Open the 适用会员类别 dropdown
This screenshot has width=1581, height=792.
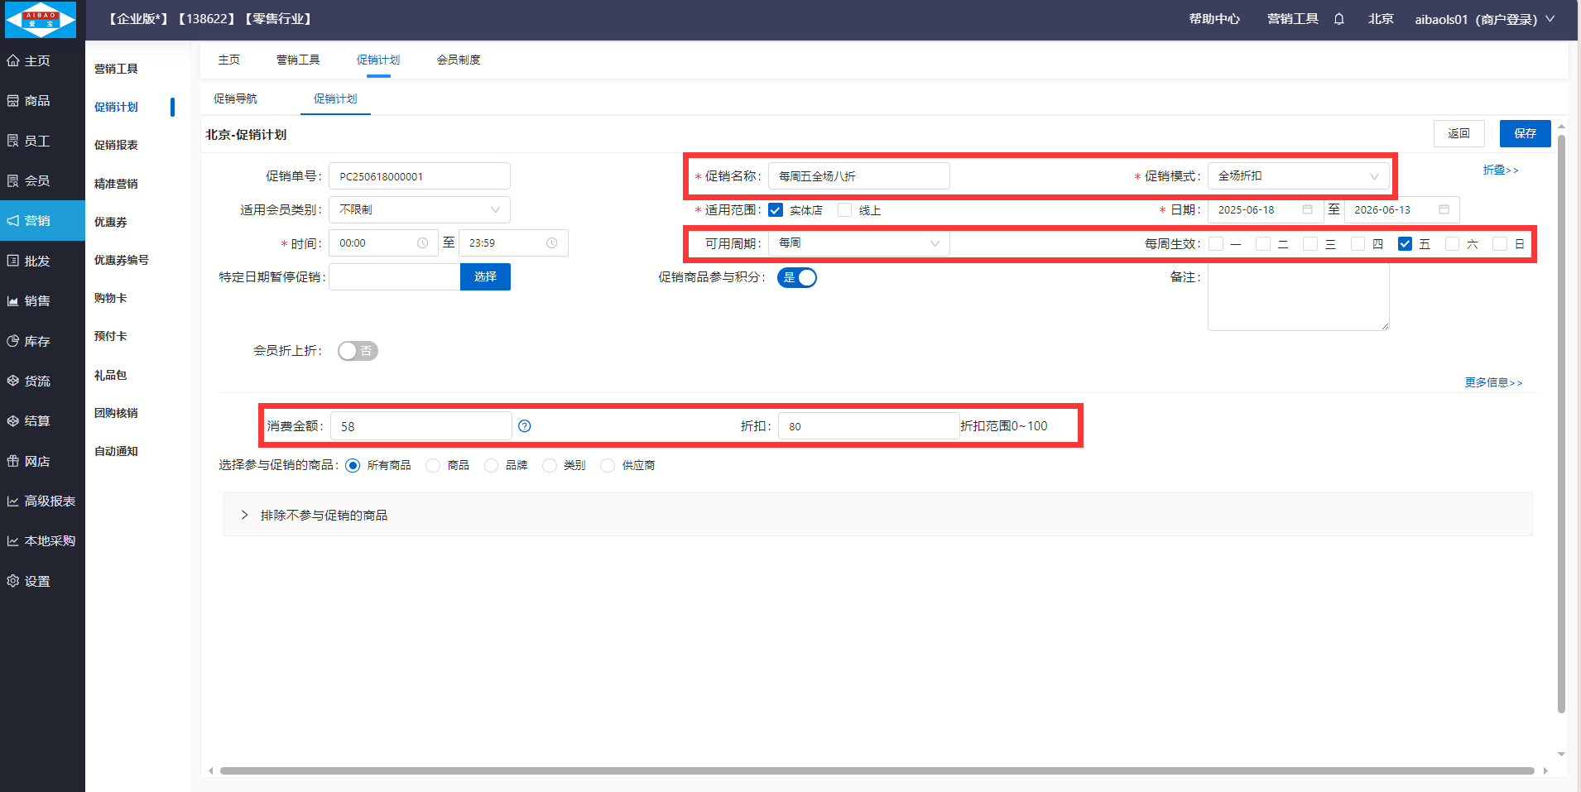pyautogui.click(x=419, y=210)
